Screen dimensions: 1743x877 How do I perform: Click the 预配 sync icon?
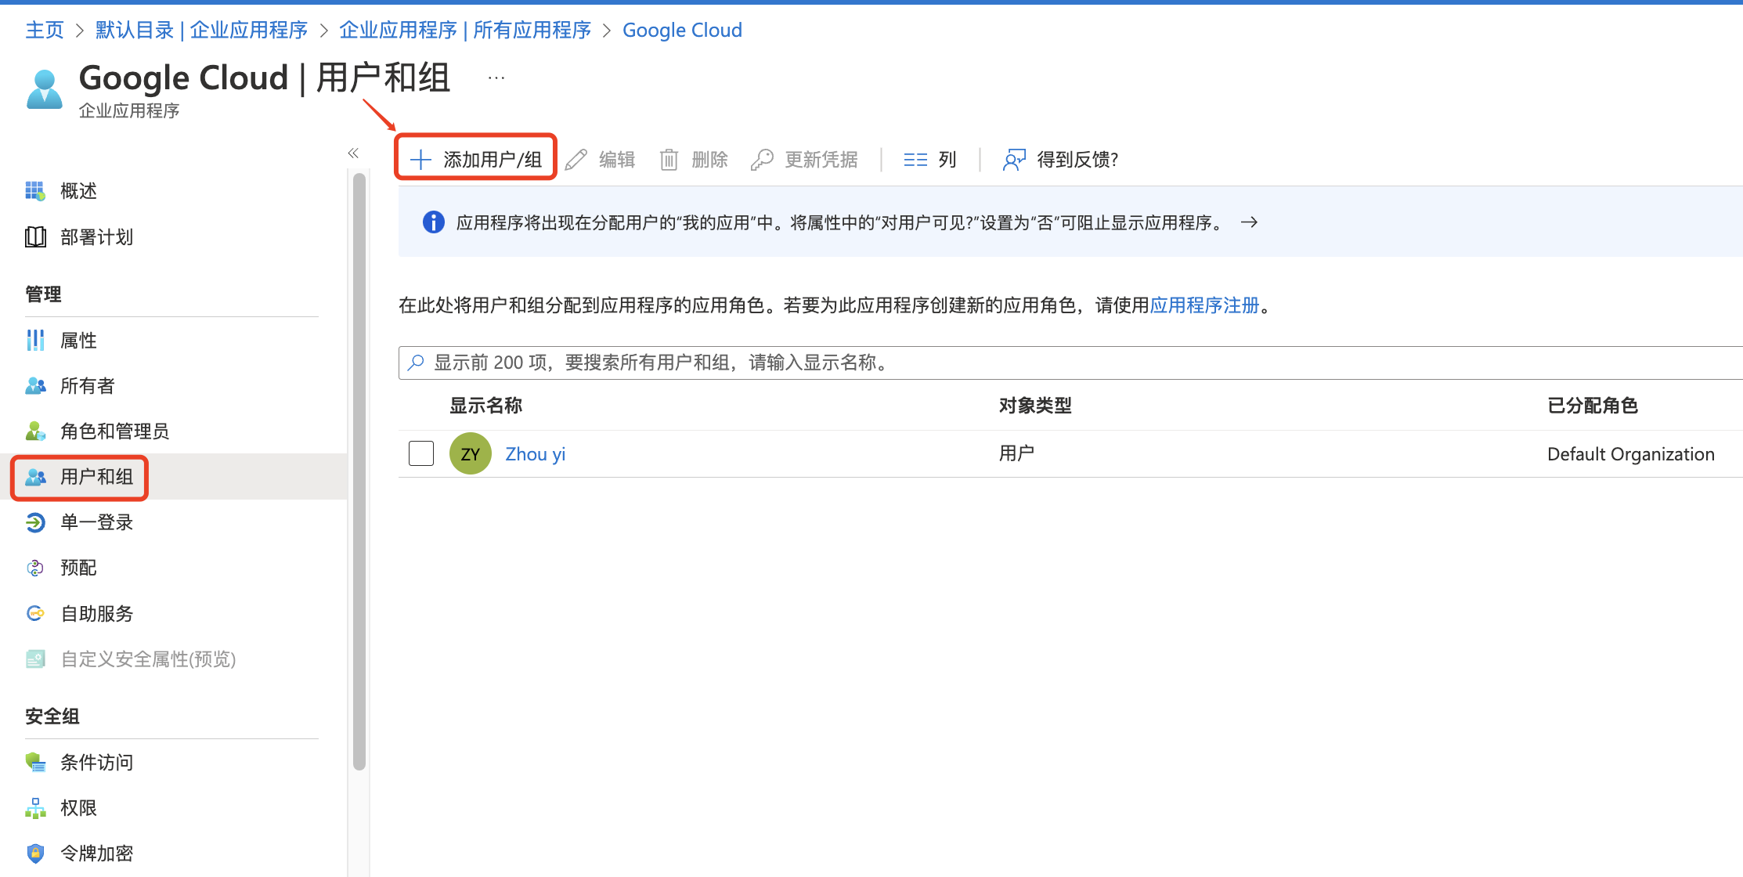coord(35,568)
